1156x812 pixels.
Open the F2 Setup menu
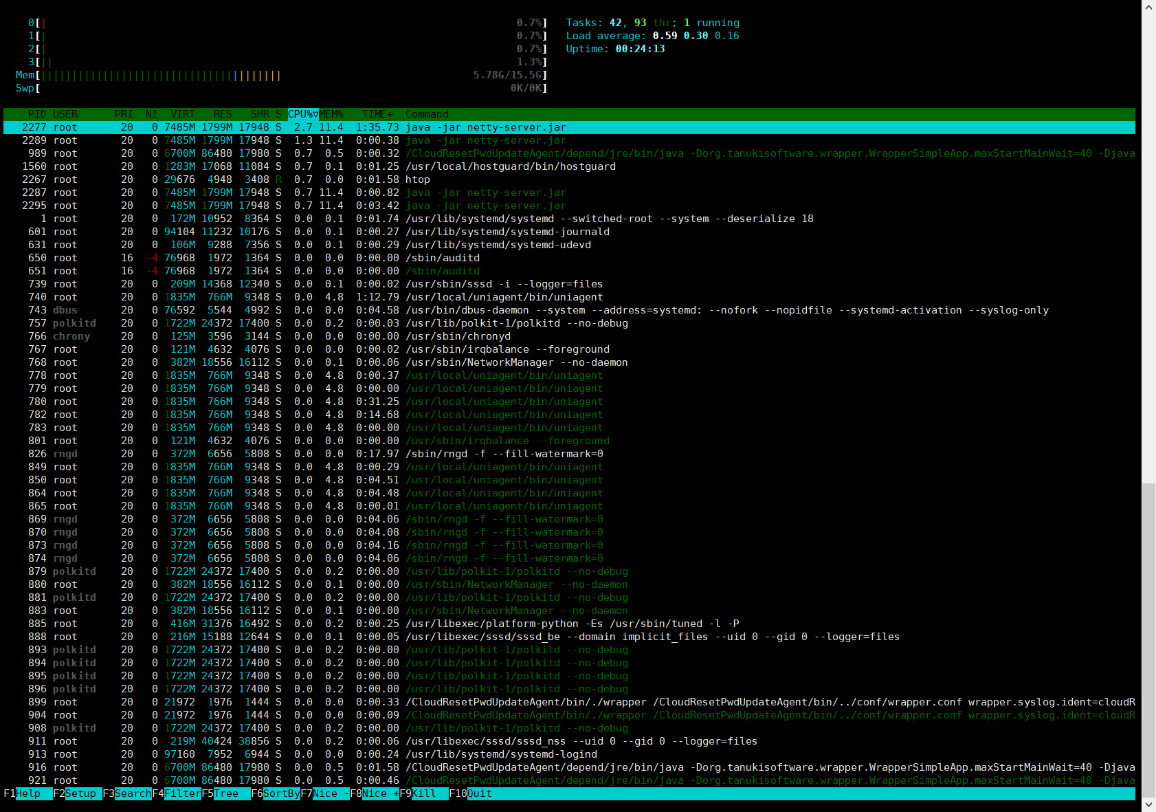[78, 793]
